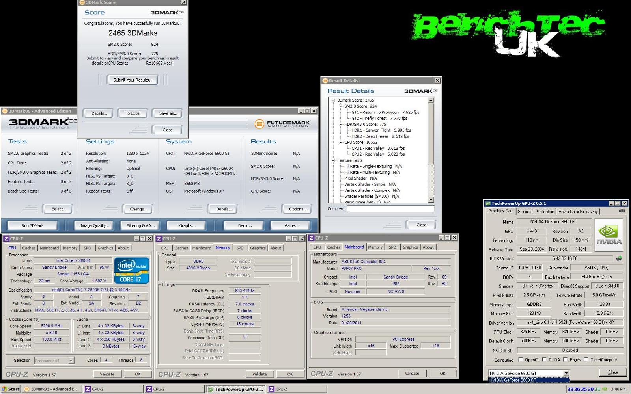
Task: Click the Demo button
Action: coord(245,225)
